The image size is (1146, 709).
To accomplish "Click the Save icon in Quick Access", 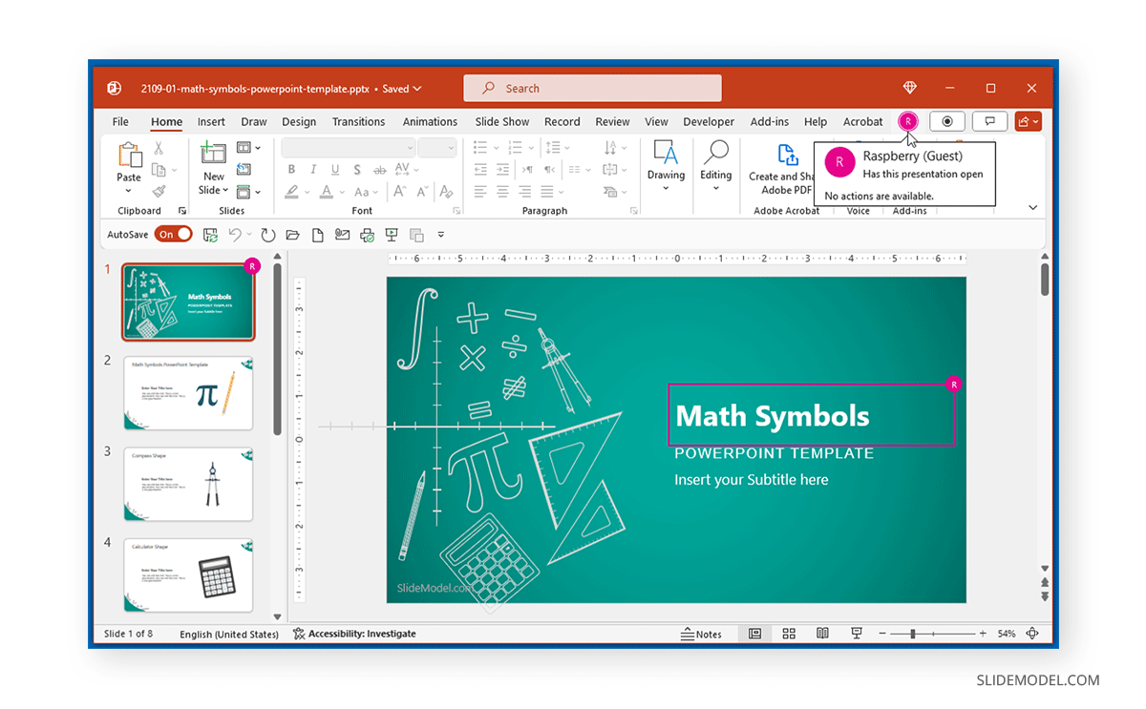I will tap(210, 235).
